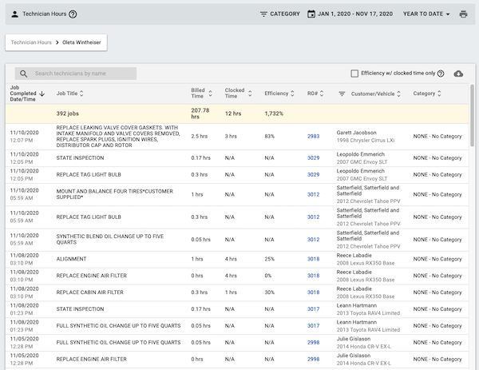Image resolution: width=479 pixels, height=370 pixels.
Task: Click Category column header text
Action: [x=424, y=93]
